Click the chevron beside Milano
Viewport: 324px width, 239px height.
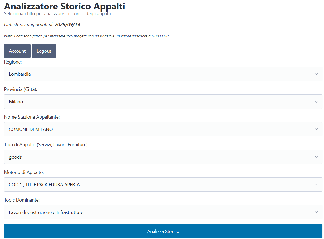click(x=316, y=101)
